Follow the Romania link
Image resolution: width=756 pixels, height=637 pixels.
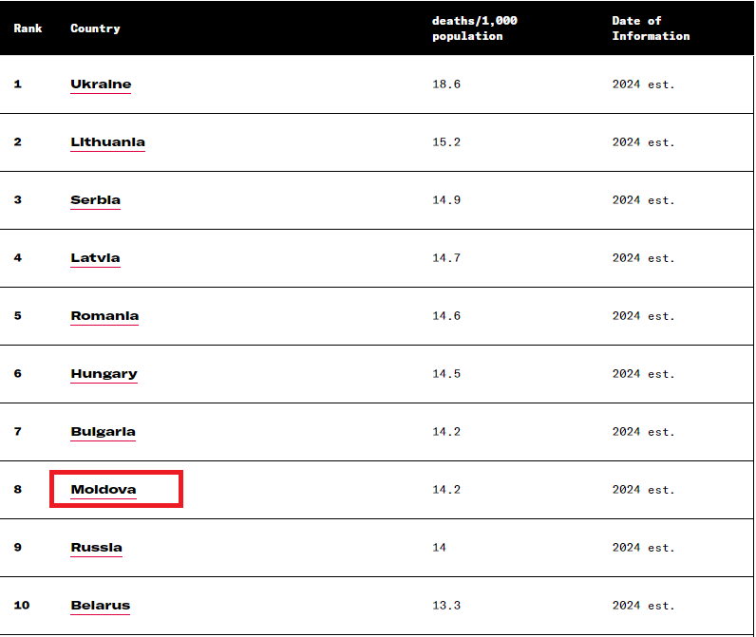(x=104, y=316)
